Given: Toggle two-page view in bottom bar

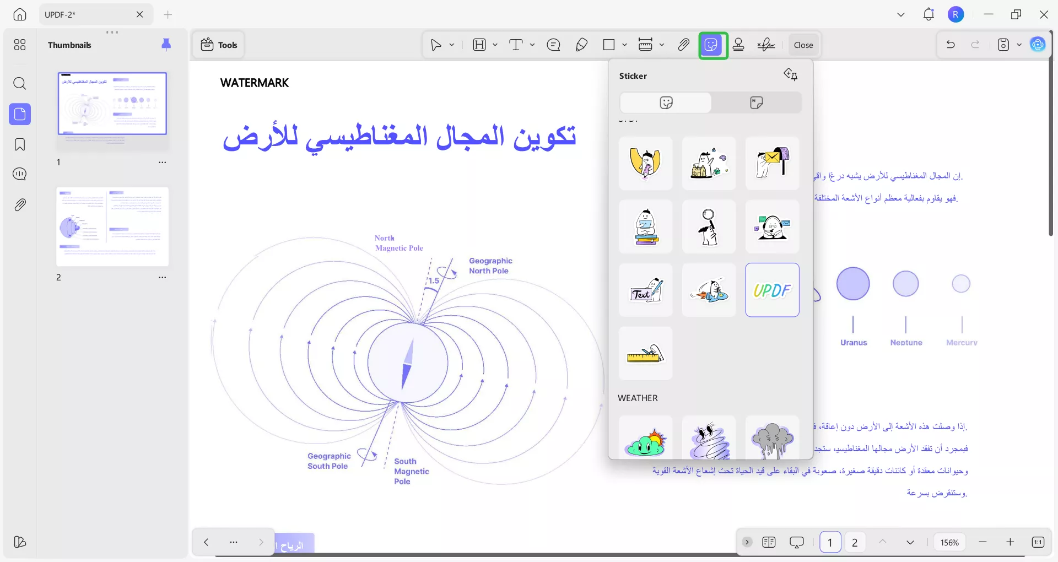Looking at the screenshot, I should tap(769, 542).
